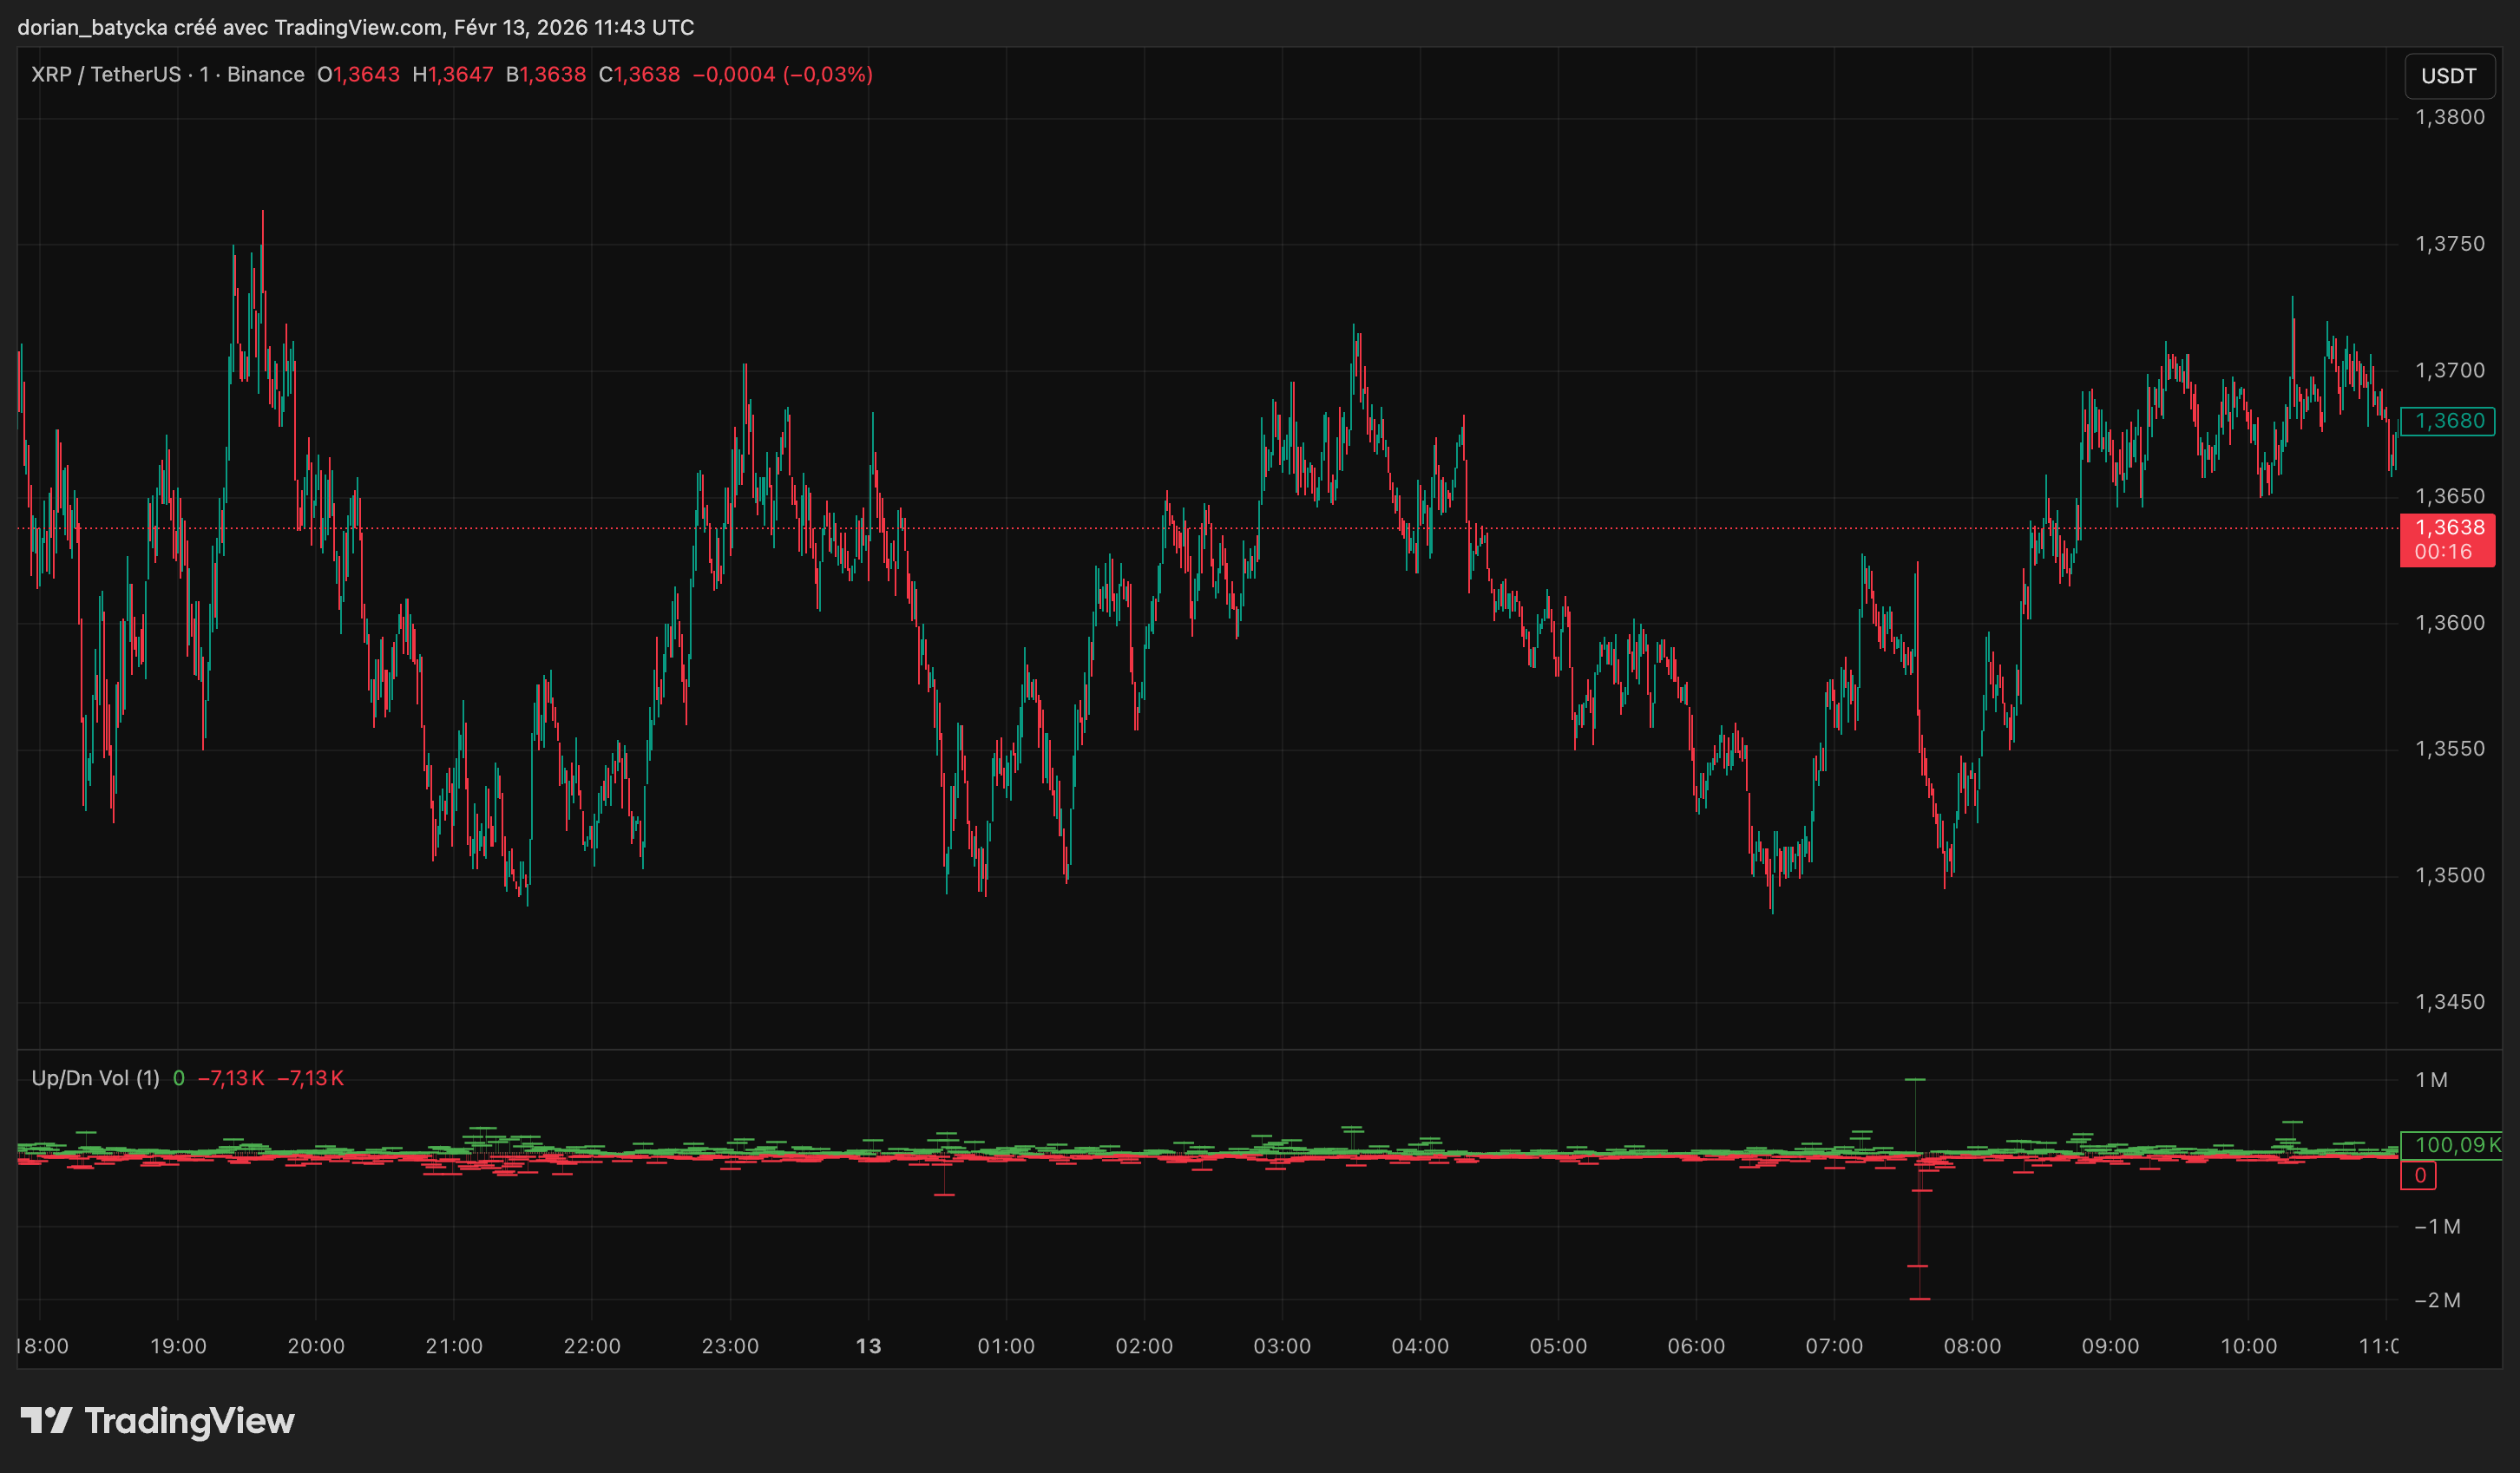Click the opening price value O1,3643

[x=358, y=75]
